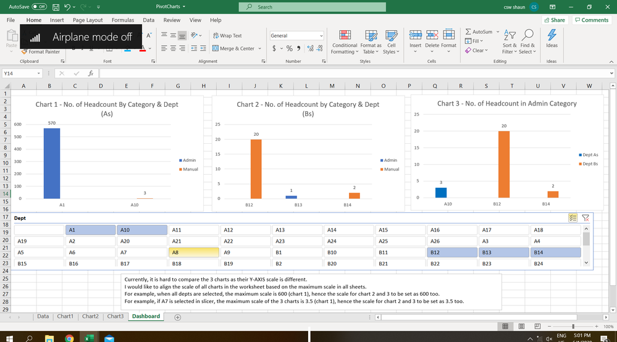Decrease decimal places
Screen dimensions: 617x342
tap(320, 48)
